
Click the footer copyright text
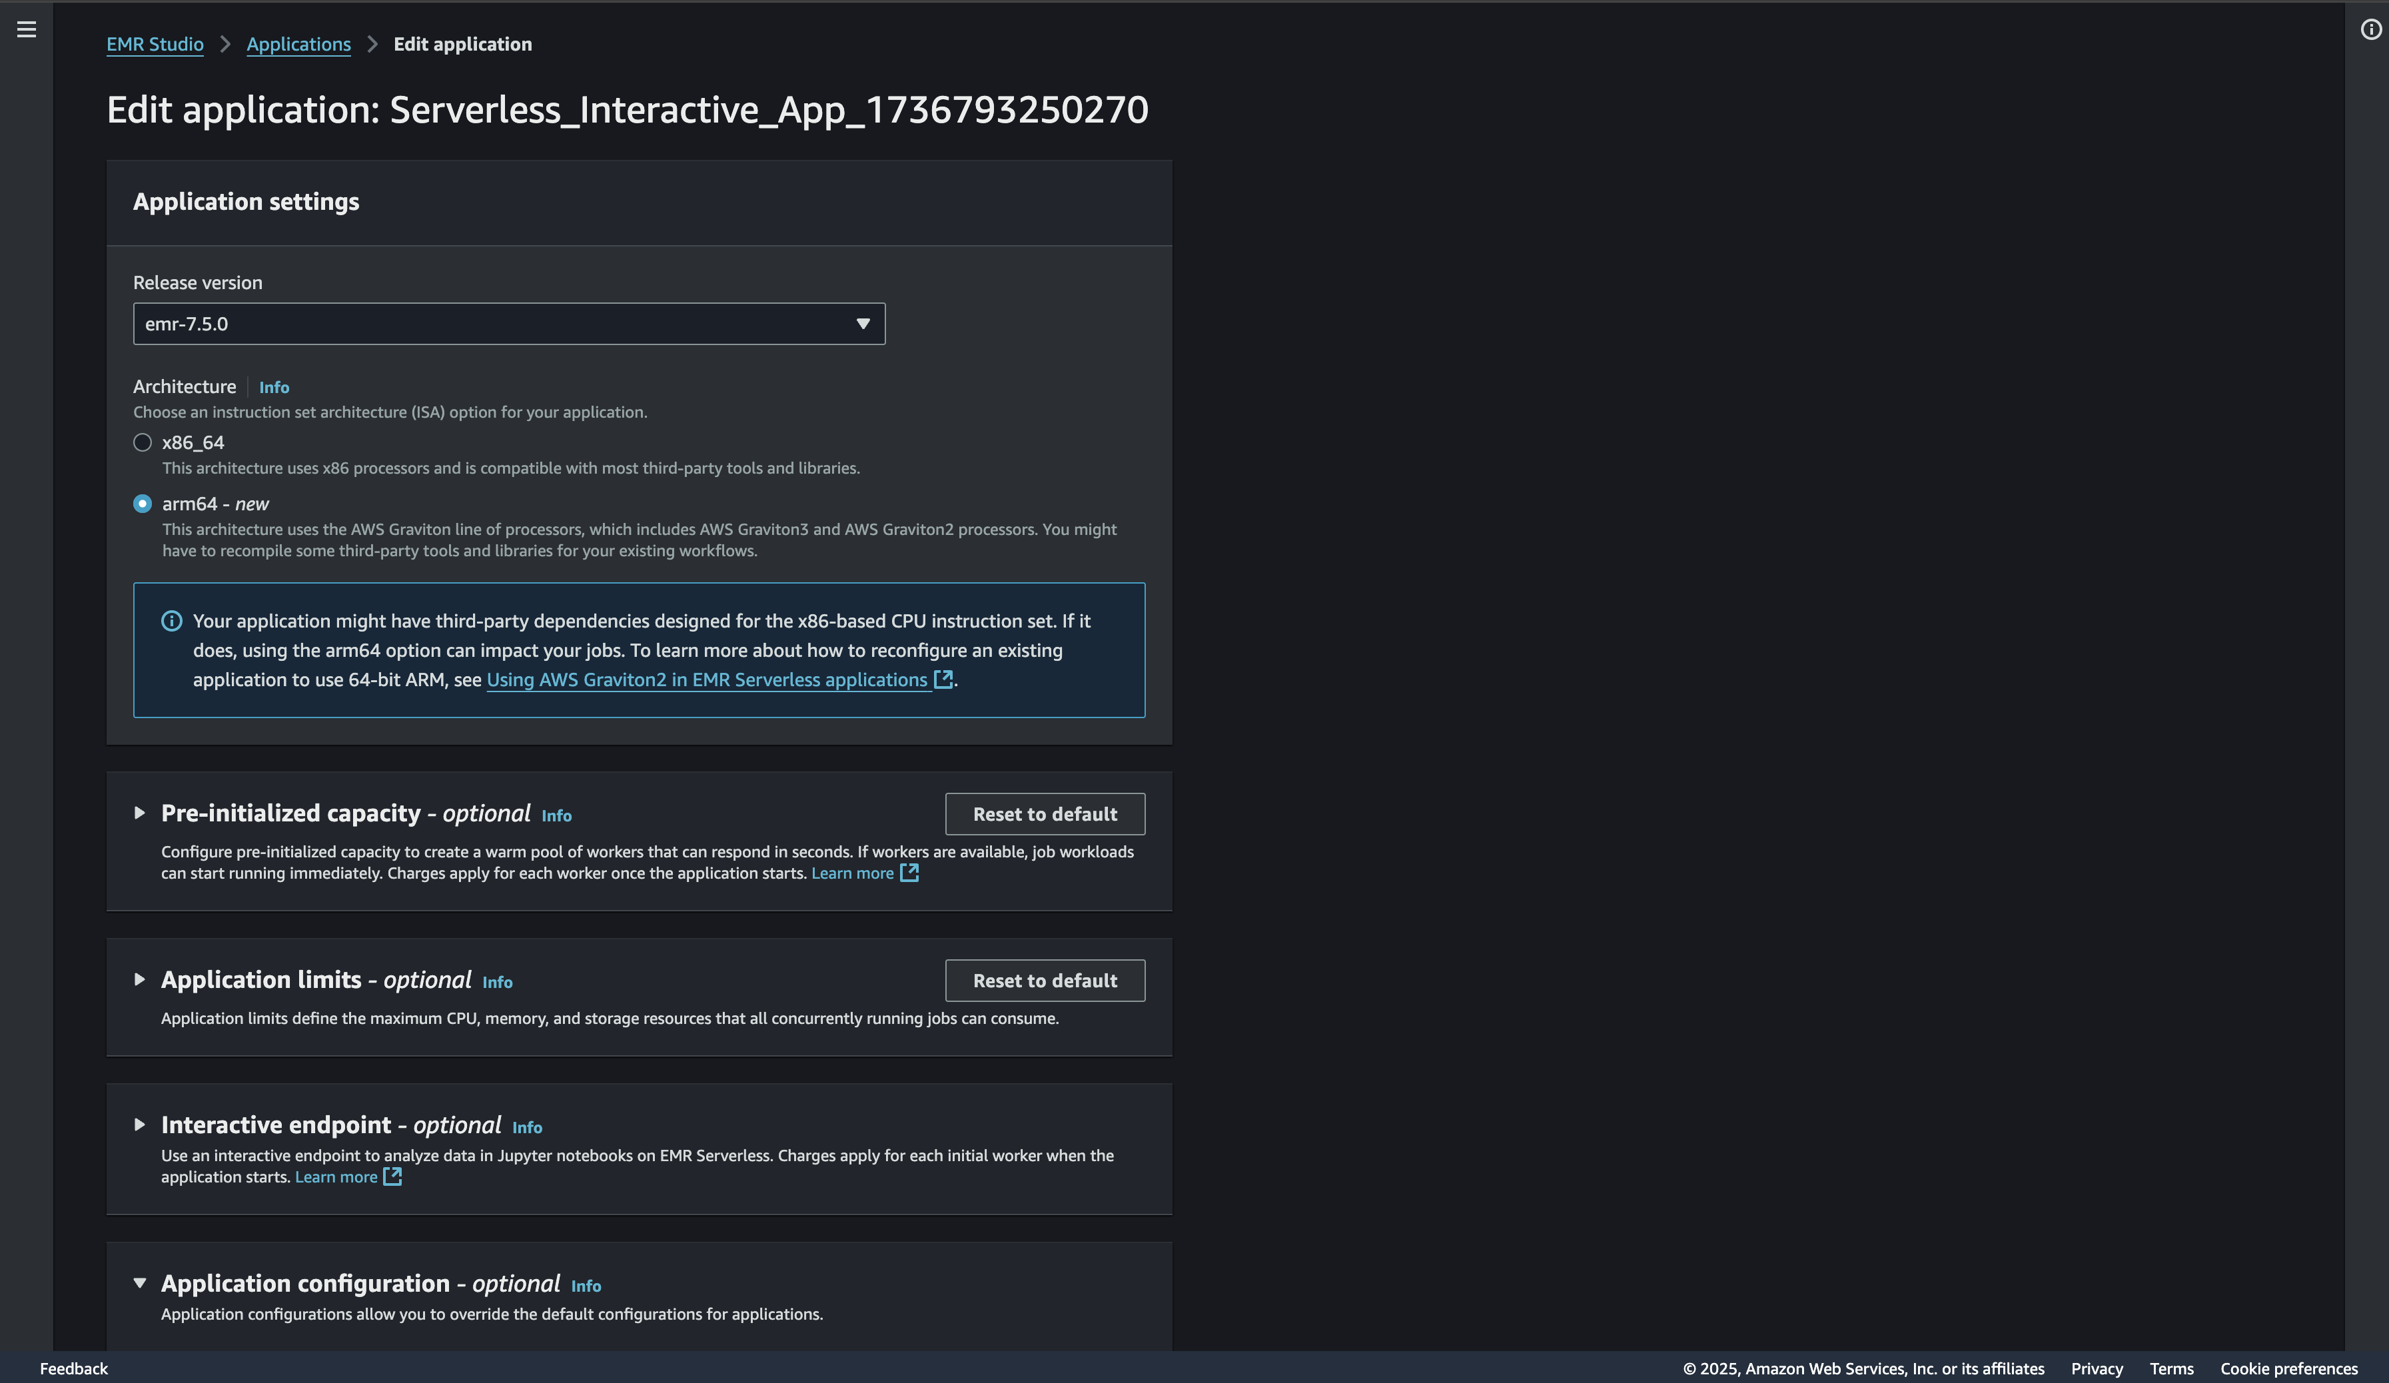1863,1369
